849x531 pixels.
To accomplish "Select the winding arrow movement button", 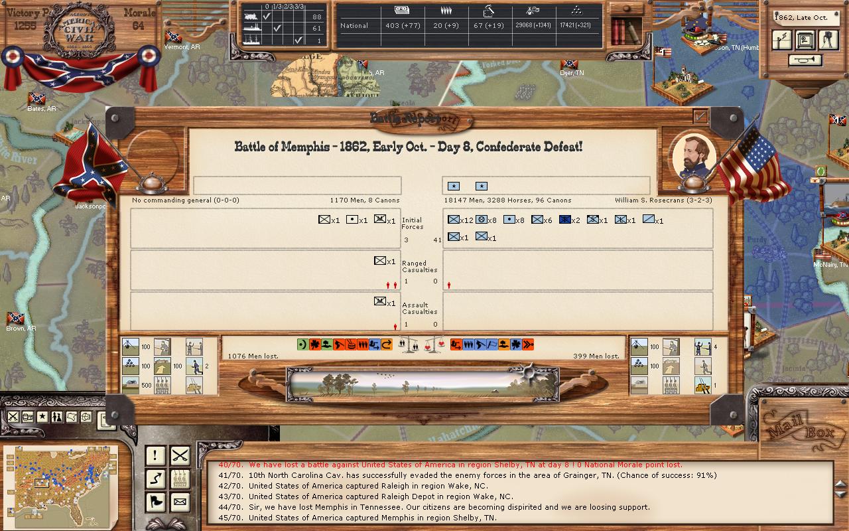I will click(x=155, y=479).
